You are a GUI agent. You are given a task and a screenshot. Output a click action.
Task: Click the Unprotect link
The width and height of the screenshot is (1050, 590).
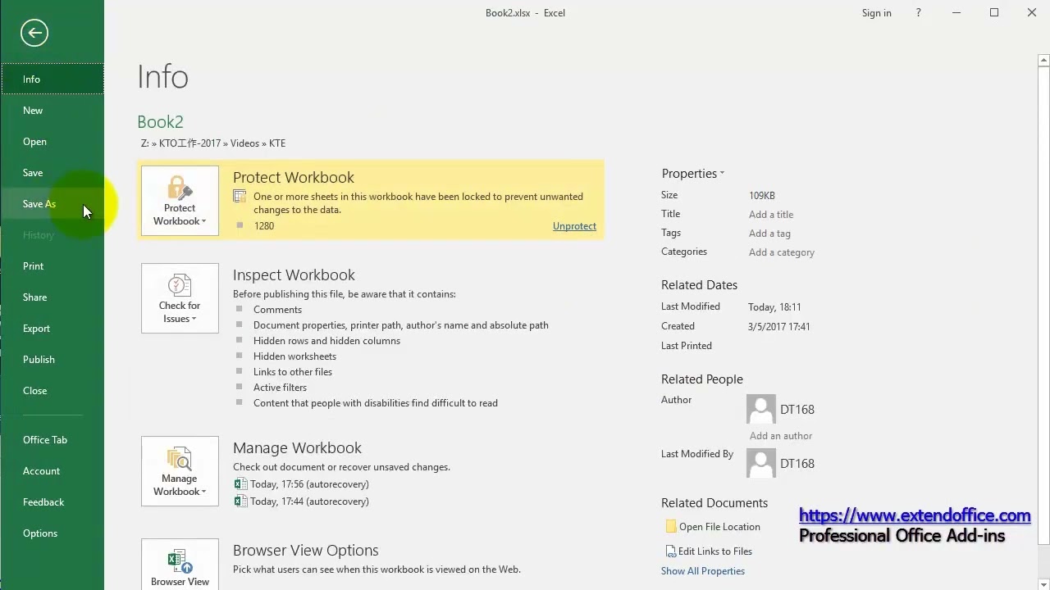574,226
